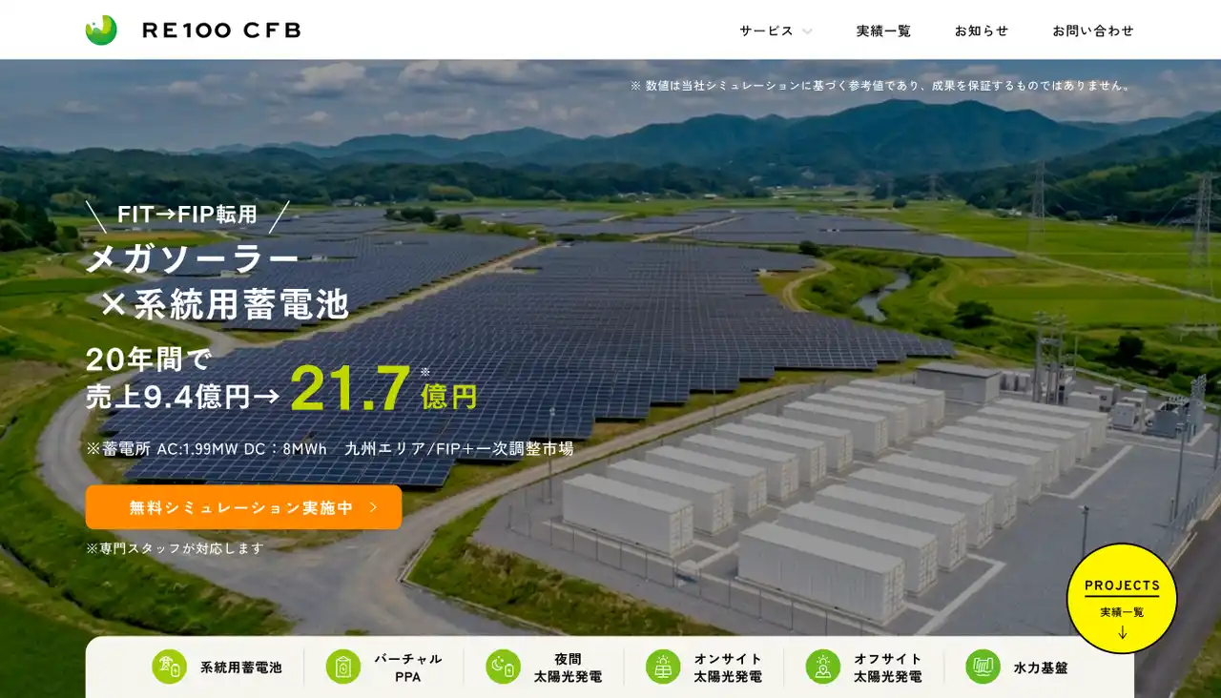
Task: Select the バーチャルPPA icon
Action: (x=343, y=667)
